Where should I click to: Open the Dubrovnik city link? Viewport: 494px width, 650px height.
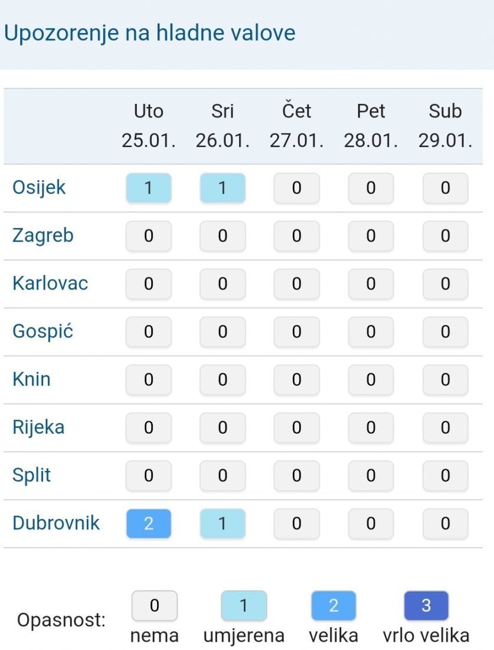(56, 523)
